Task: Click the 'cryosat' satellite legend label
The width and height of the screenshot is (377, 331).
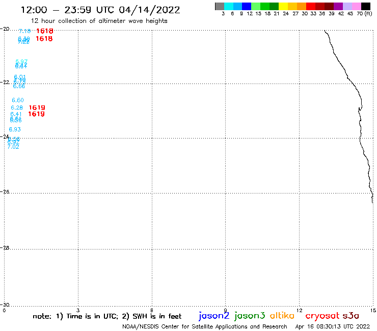Action: pos(322,316)
